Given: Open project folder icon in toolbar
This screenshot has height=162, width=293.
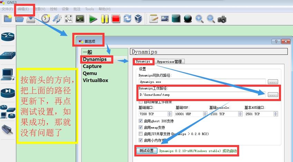Looking at the screenshot, I should click(19, 19).
